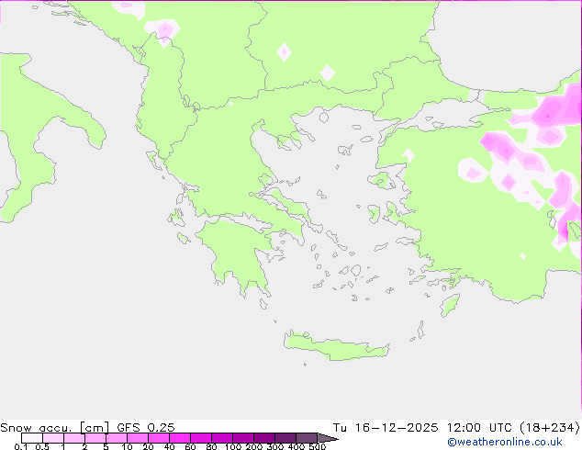Click the 20–40 cm legend swatch

(159, 438)
